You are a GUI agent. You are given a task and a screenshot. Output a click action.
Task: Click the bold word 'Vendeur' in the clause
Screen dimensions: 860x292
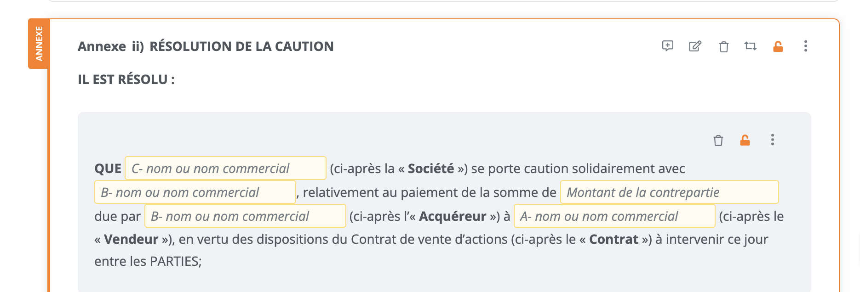(x=131, y=239)
